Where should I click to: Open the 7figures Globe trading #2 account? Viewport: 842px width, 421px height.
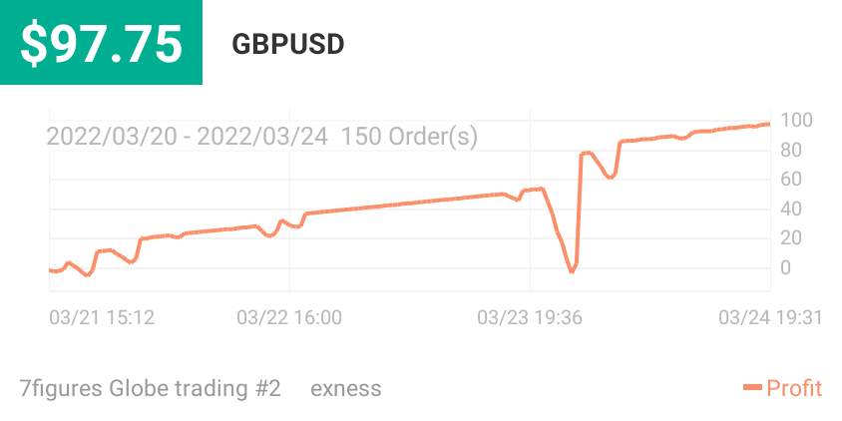[x=151, y=388]
